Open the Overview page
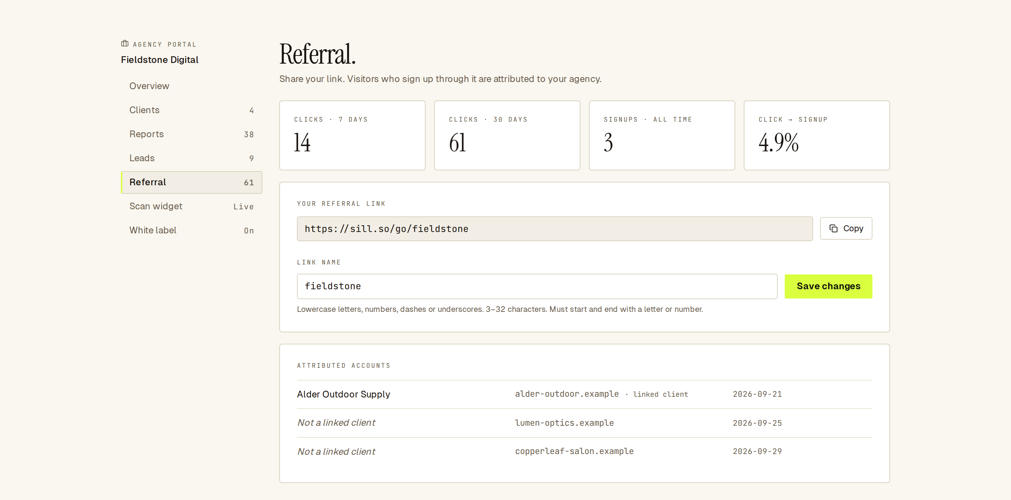 [192, 86]
